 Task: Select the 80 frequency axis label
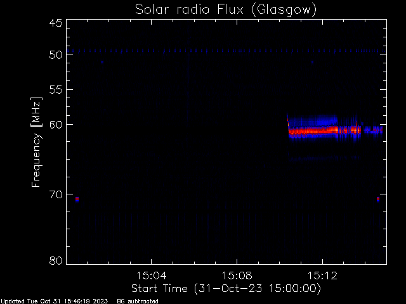pos(56,260)
